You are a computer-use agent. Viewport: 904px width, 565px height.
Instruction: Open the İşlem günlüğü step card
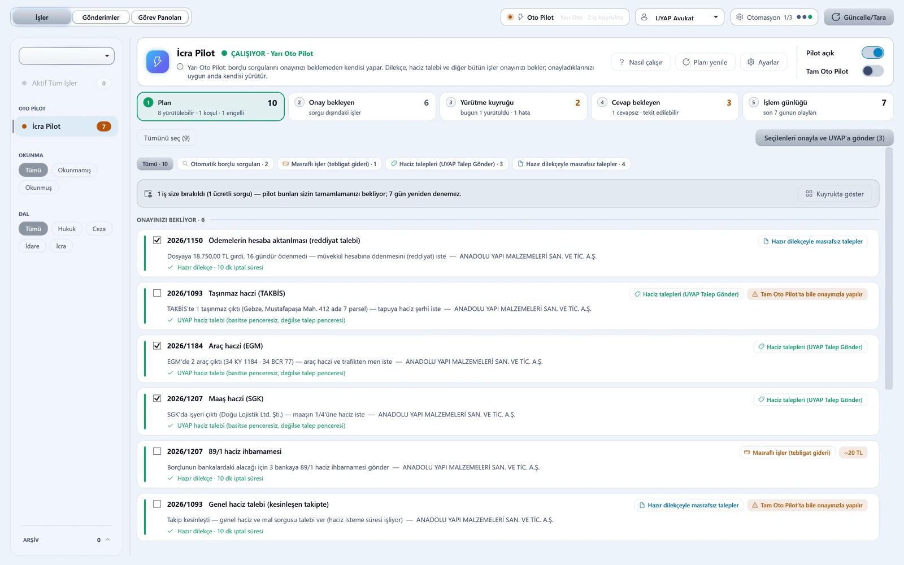point(818,107)
